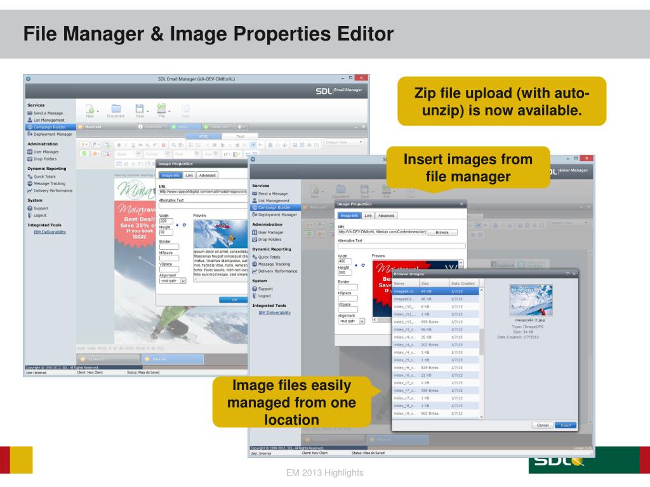Open Quick Totals in front window sidebar
Image resolution: width=650 pixels, height=487 pixels.
point(266,257)
